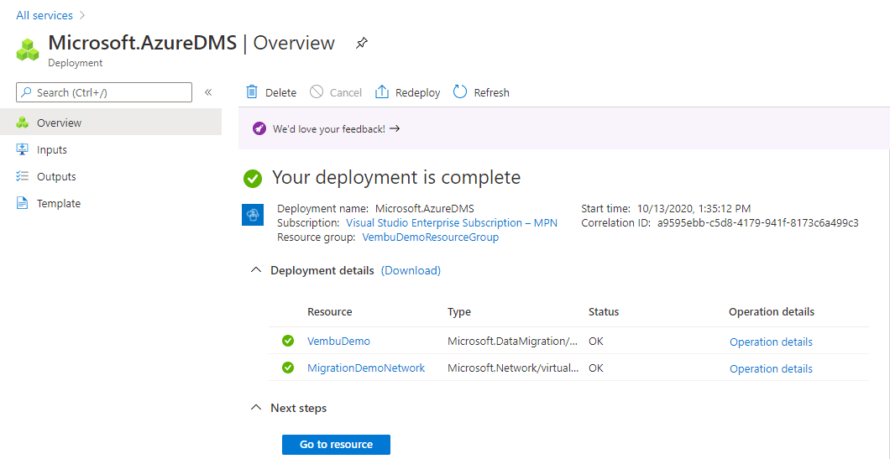The height and width of the screenshot is (459, 890).
Task: Click the deployment complete green checkmark
Action: (253, 179)
